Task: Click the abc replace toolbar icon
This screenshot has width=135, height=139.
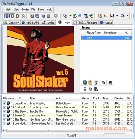Action: click(x=122, y=16)
